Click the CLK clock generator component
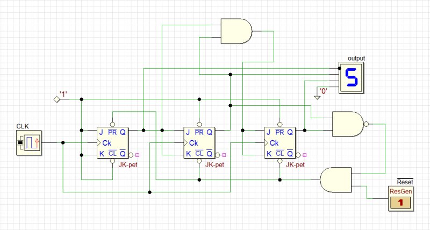 tap(29, 142)
